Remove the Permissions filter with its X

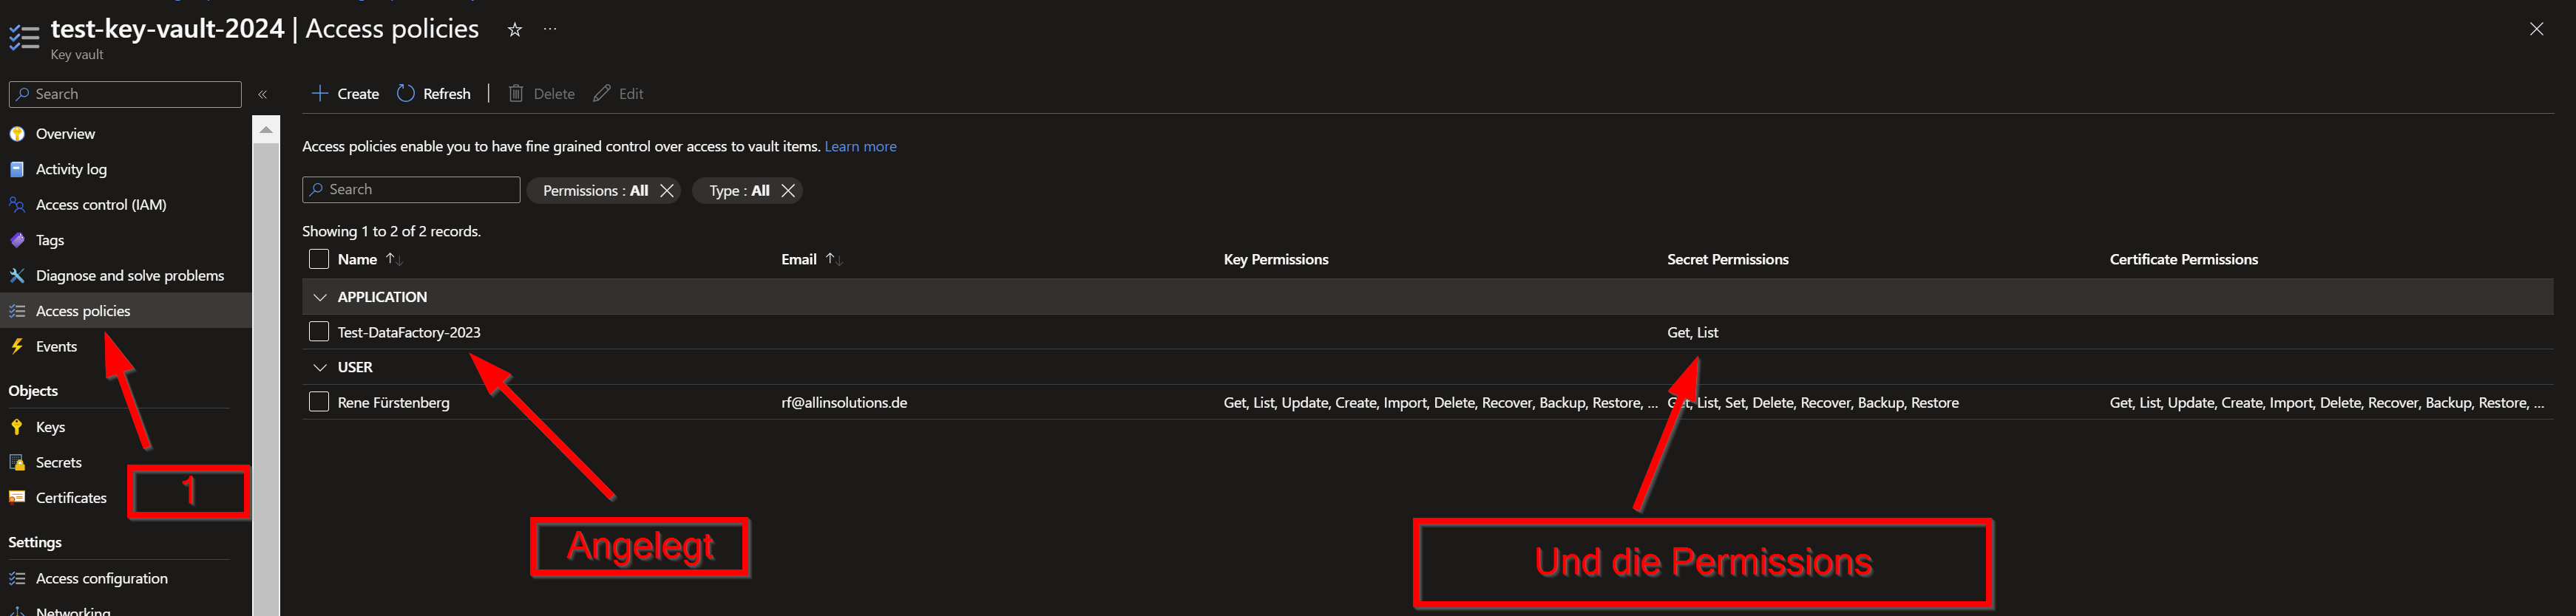[x=667, y=191]
